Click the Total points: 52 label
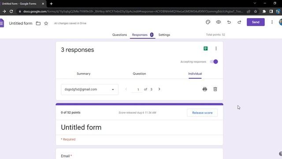 215,34
